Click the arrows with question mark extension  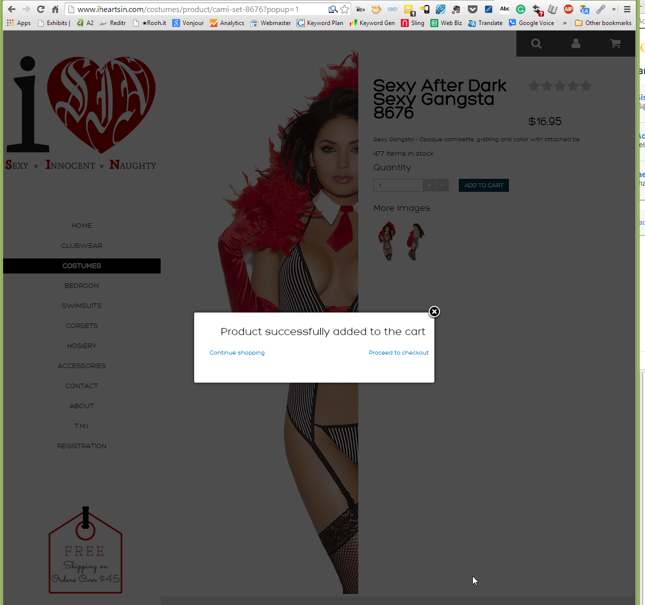[x=537, y=10]
